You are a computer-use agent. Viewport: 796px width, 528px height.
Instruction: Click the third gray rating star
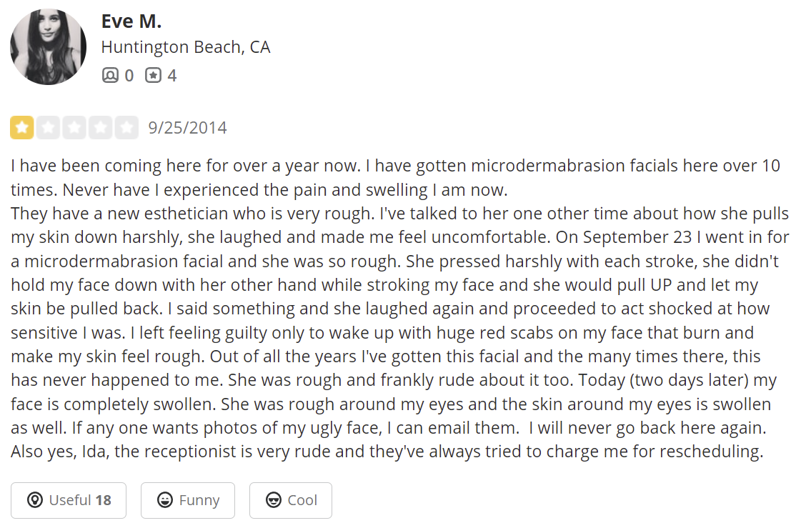click(74, 127)
